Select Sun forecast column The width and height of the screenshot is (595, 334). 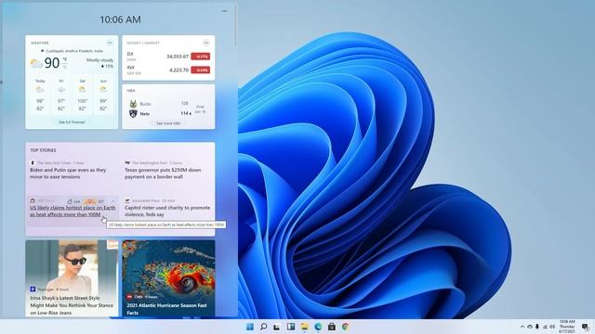[x=103, y=95]
